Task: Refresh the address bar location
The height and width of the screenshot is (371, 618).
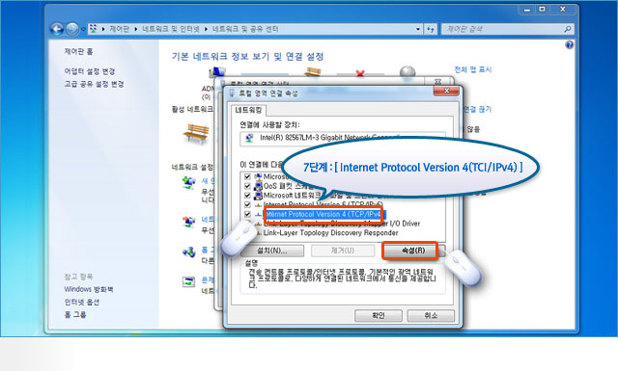Action: pos(431,29)
